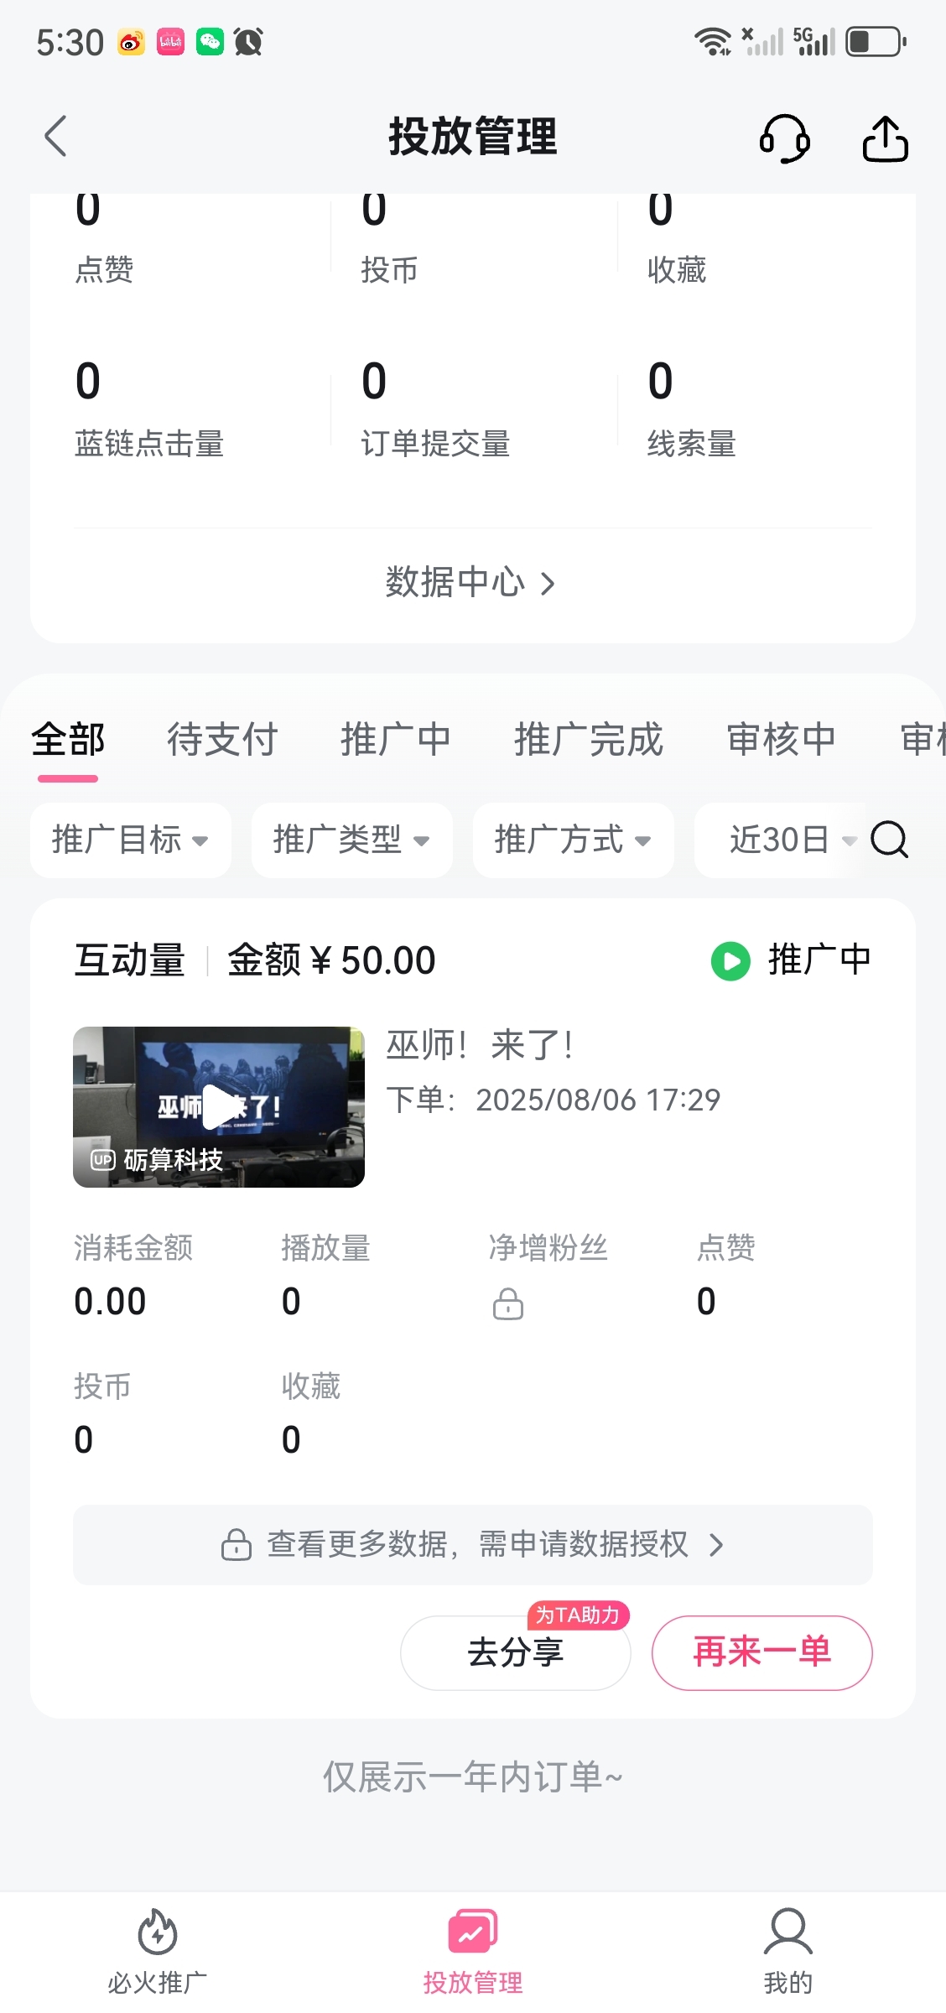This screenshot has height=2013, width=946.
Task: Tap 为TA助力 badge
Action: [578, 1615]
